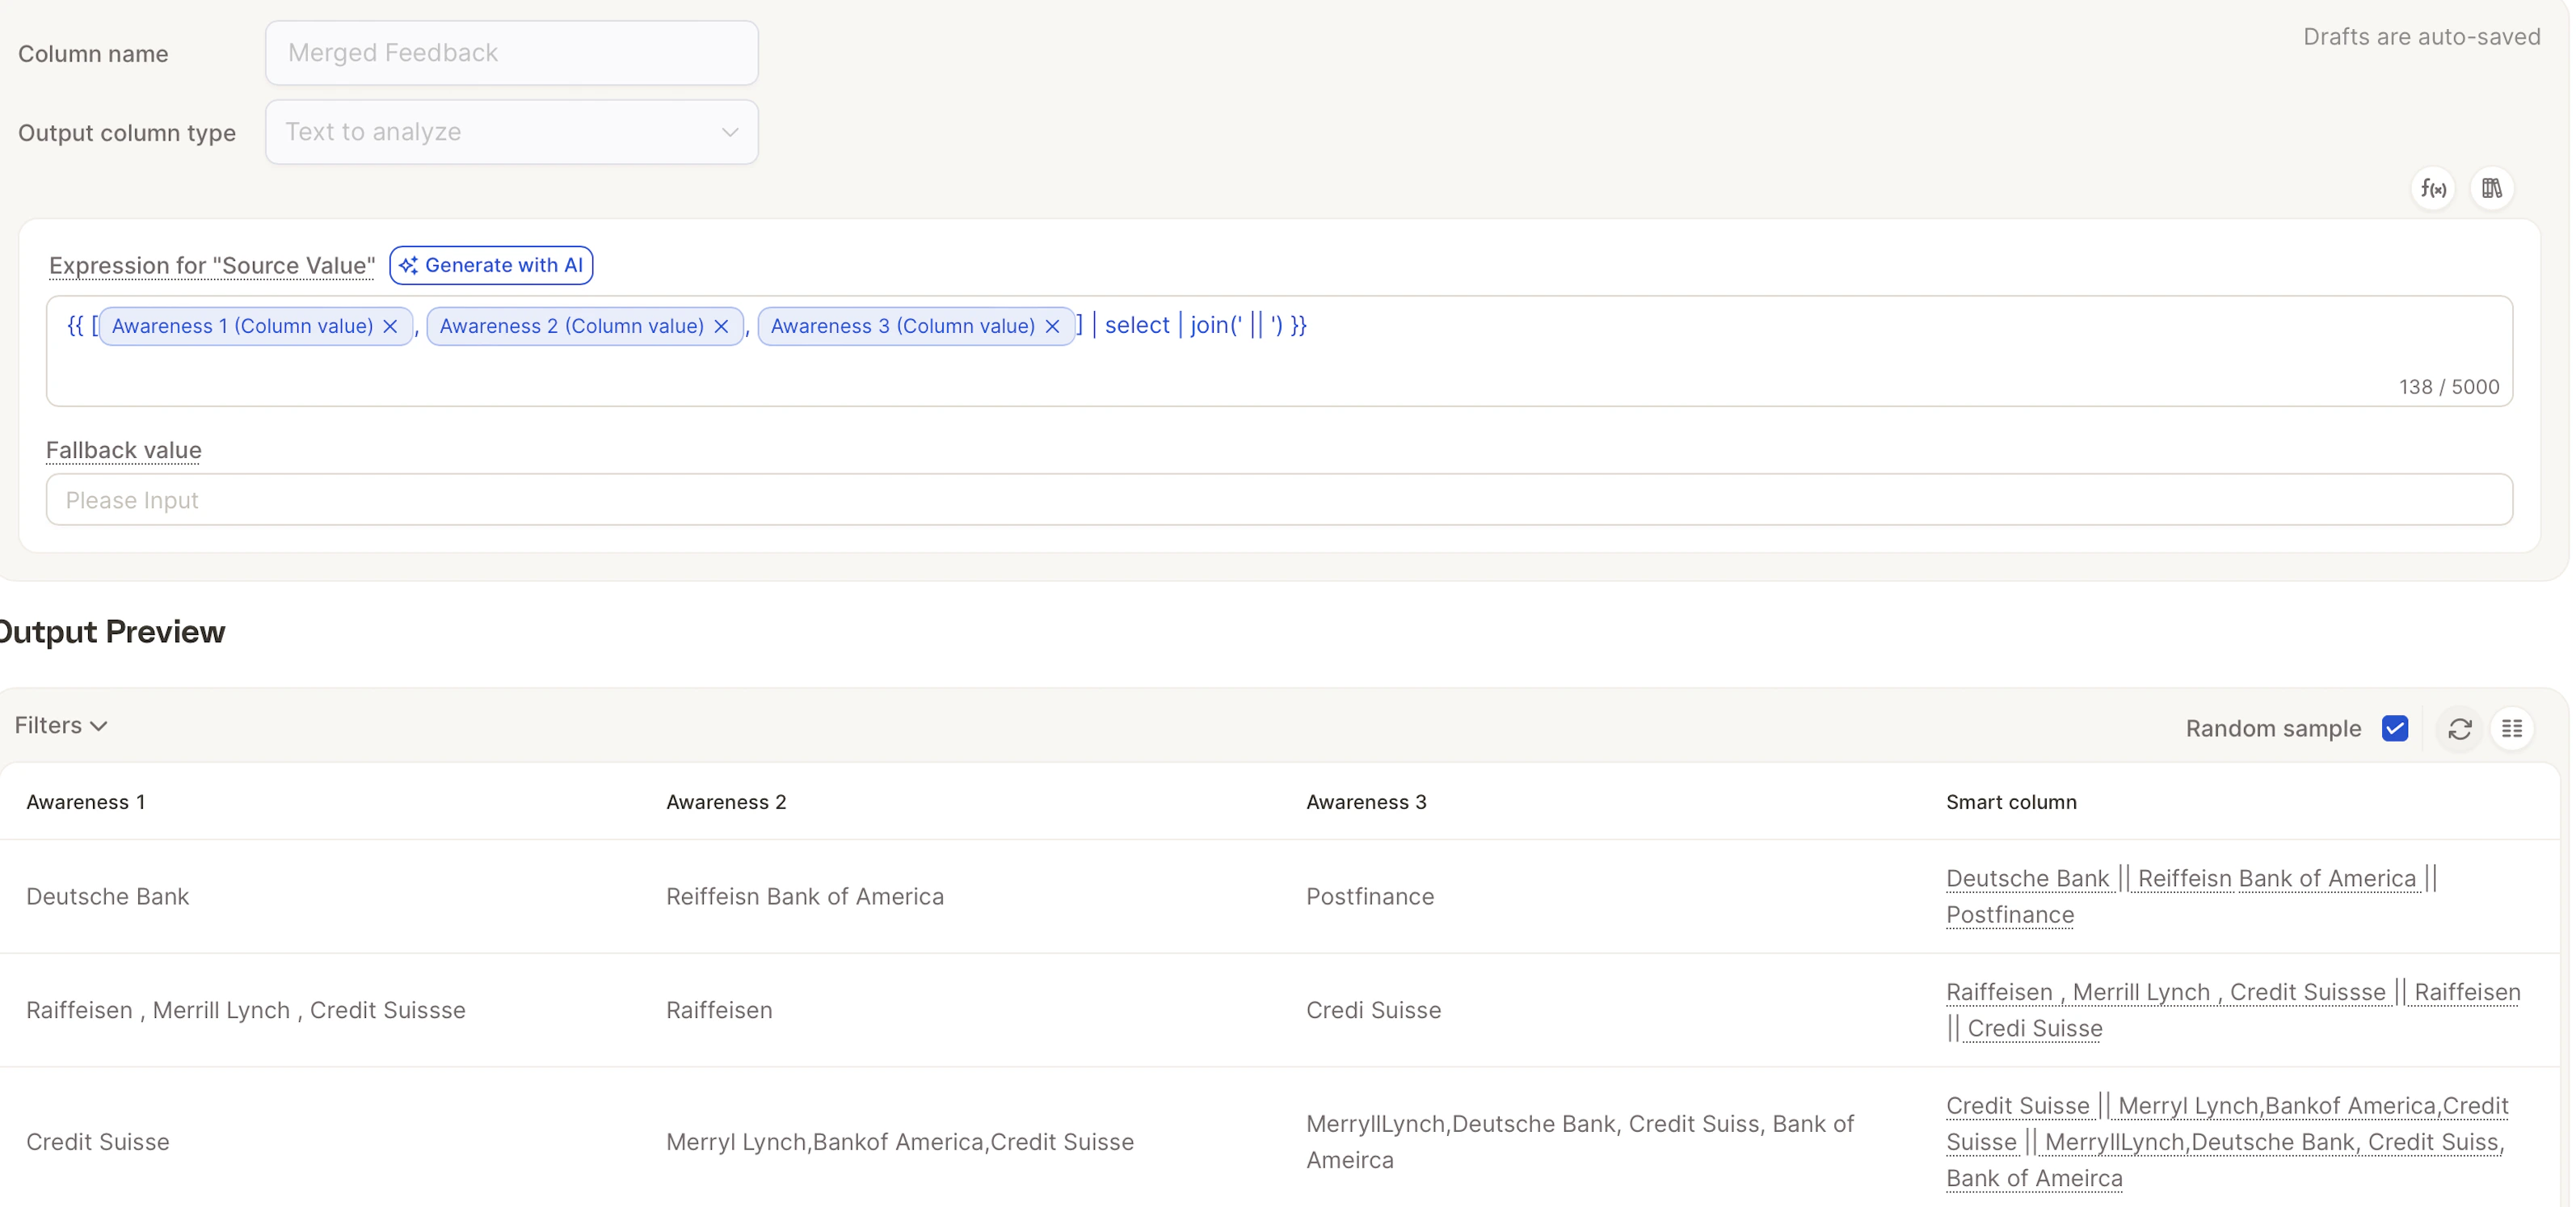Click the Expression for "Source Value" label
Image resolution: width=2576 pixels, height=1207 pixels.
[x=212, y=266]
